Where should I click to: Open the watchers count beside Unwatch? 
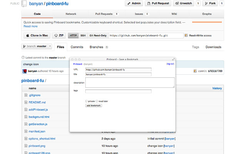click(198, 3)
